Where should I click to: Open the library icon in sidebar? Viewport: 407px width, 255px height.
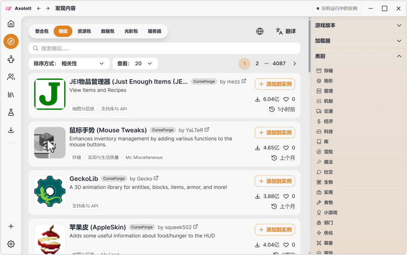pyautogui.click(x=11, y=95)
